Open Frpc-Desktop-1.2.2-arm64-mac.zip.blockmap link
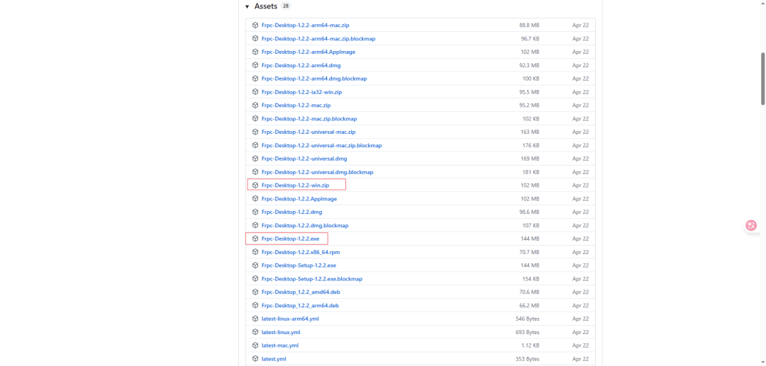Image resolution: width=766 pixels, height=366 pixels. click(318, 38)
